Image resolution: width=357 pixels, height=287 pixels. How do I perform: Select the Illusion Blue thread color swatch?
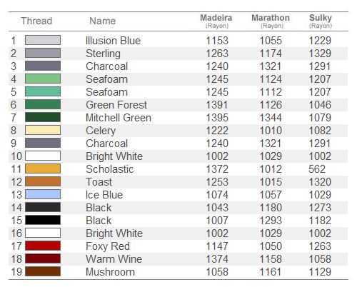(43, 40)
